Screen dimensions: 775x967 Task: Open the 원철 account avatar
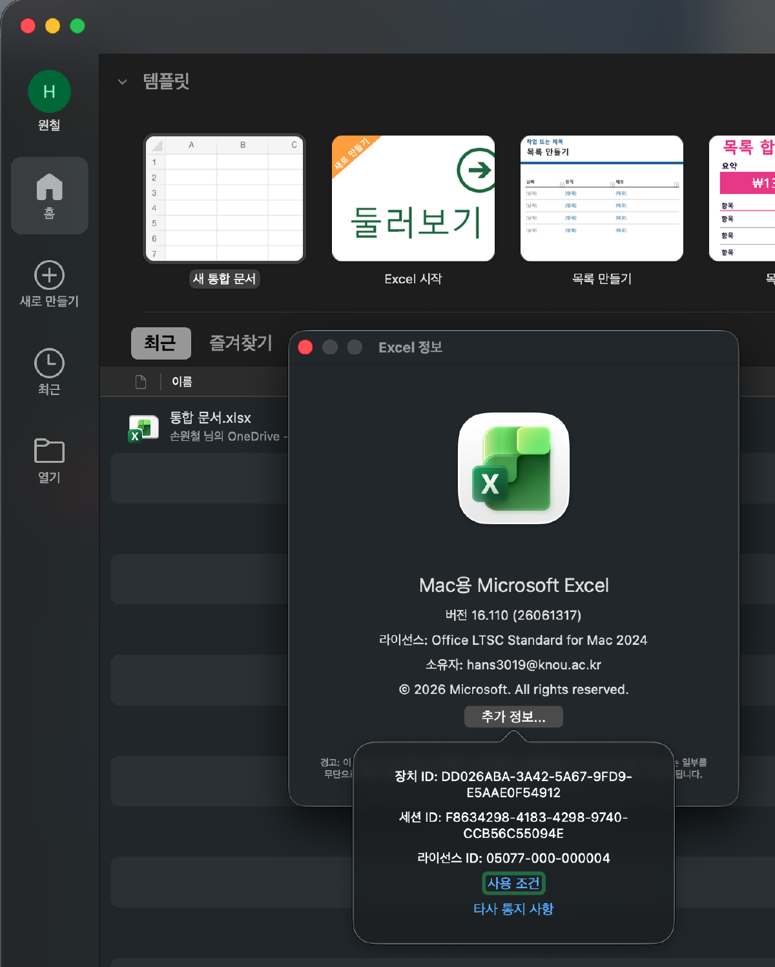tap(49, 91)
